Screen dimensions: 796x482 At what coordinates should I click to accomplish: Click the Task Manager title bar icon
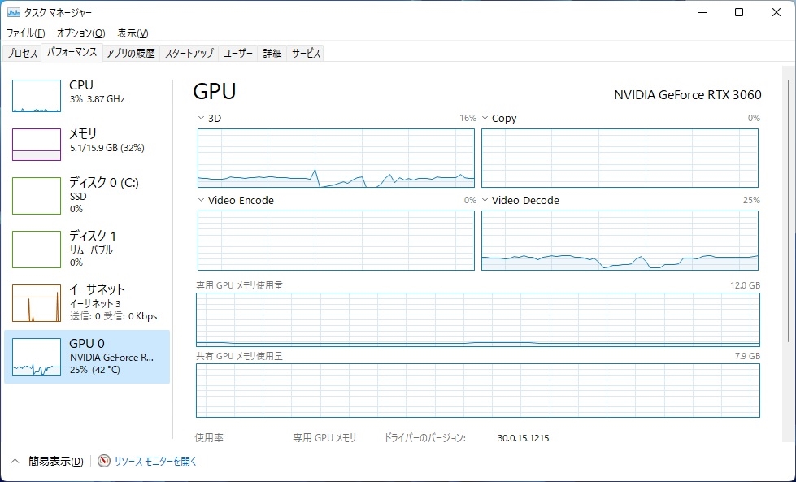(14, 13)
